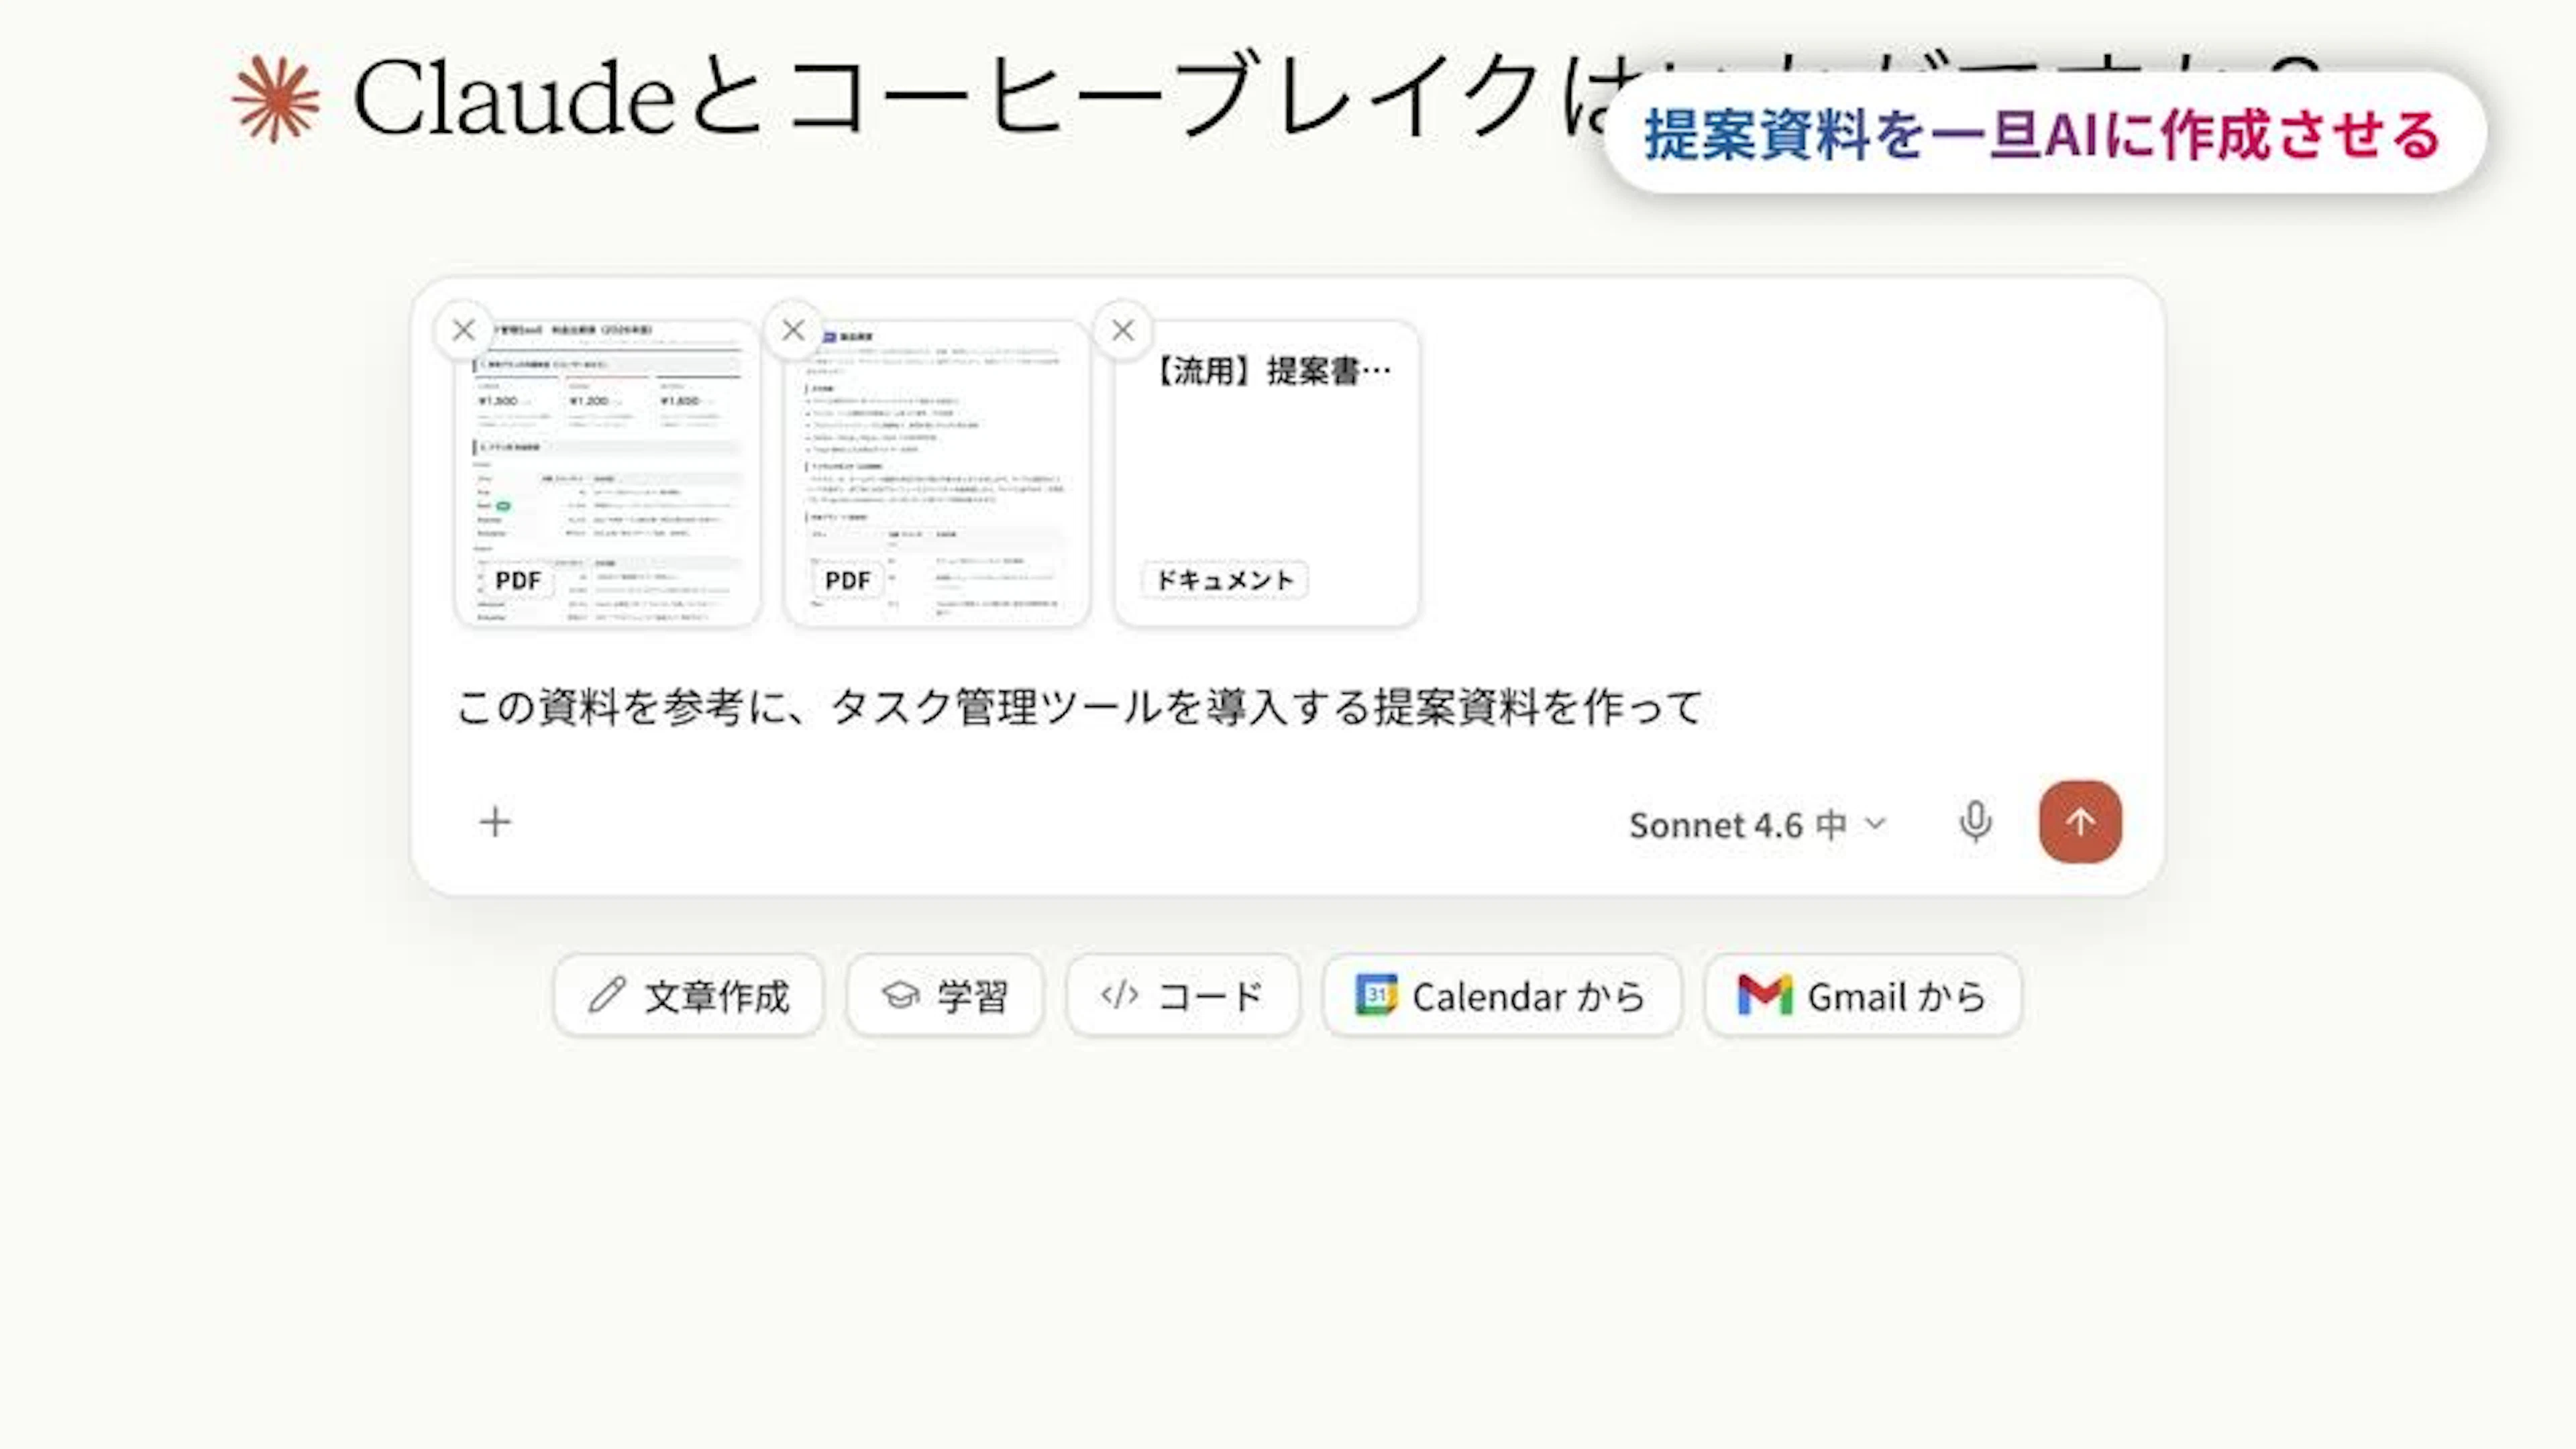Select the 学習 suggestion chip
This screenshot has height=1449, width=2576.
tap(945, 995)
